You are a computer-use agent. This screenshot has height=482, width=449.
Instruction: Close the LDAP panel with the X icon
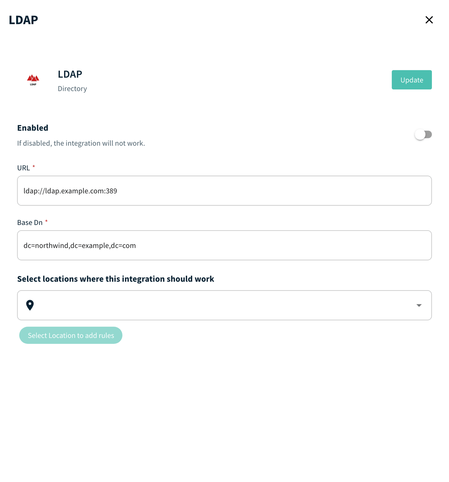pyautogui.click(x=429, y=20)
